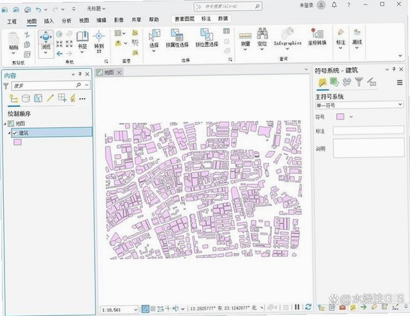Click the Label (标注) text field in Symbology

coord(368,131)
